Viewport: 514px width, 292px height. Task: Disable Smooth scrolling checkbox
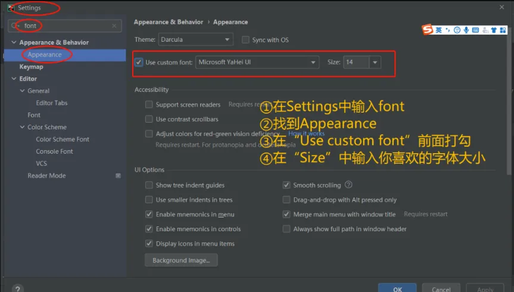[x=286, y=185]
